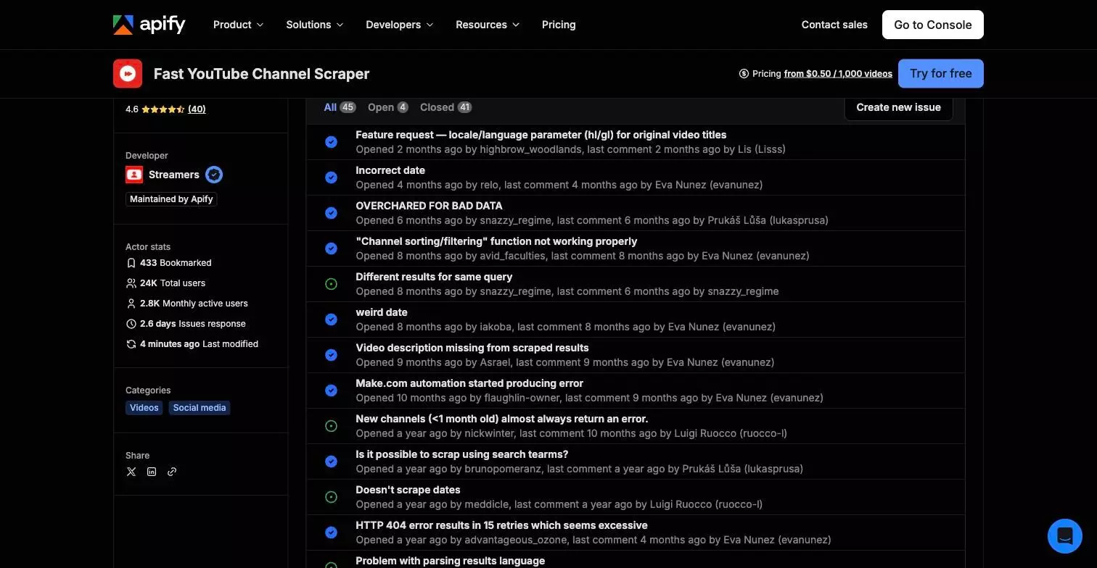Click the Try for free button
Image resolution: width=1097 pixels, height=568 pixels.
pos(941,74)
